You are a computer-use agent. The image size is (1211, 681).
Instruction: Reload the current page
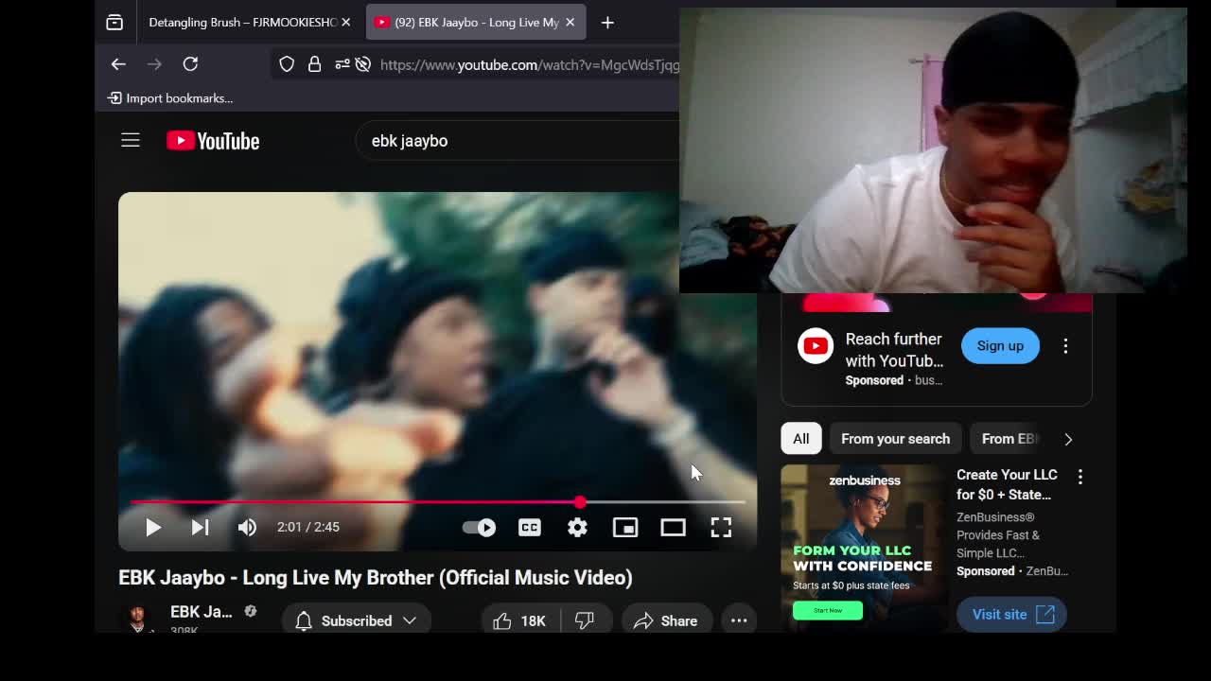click(x=190, y=64)
